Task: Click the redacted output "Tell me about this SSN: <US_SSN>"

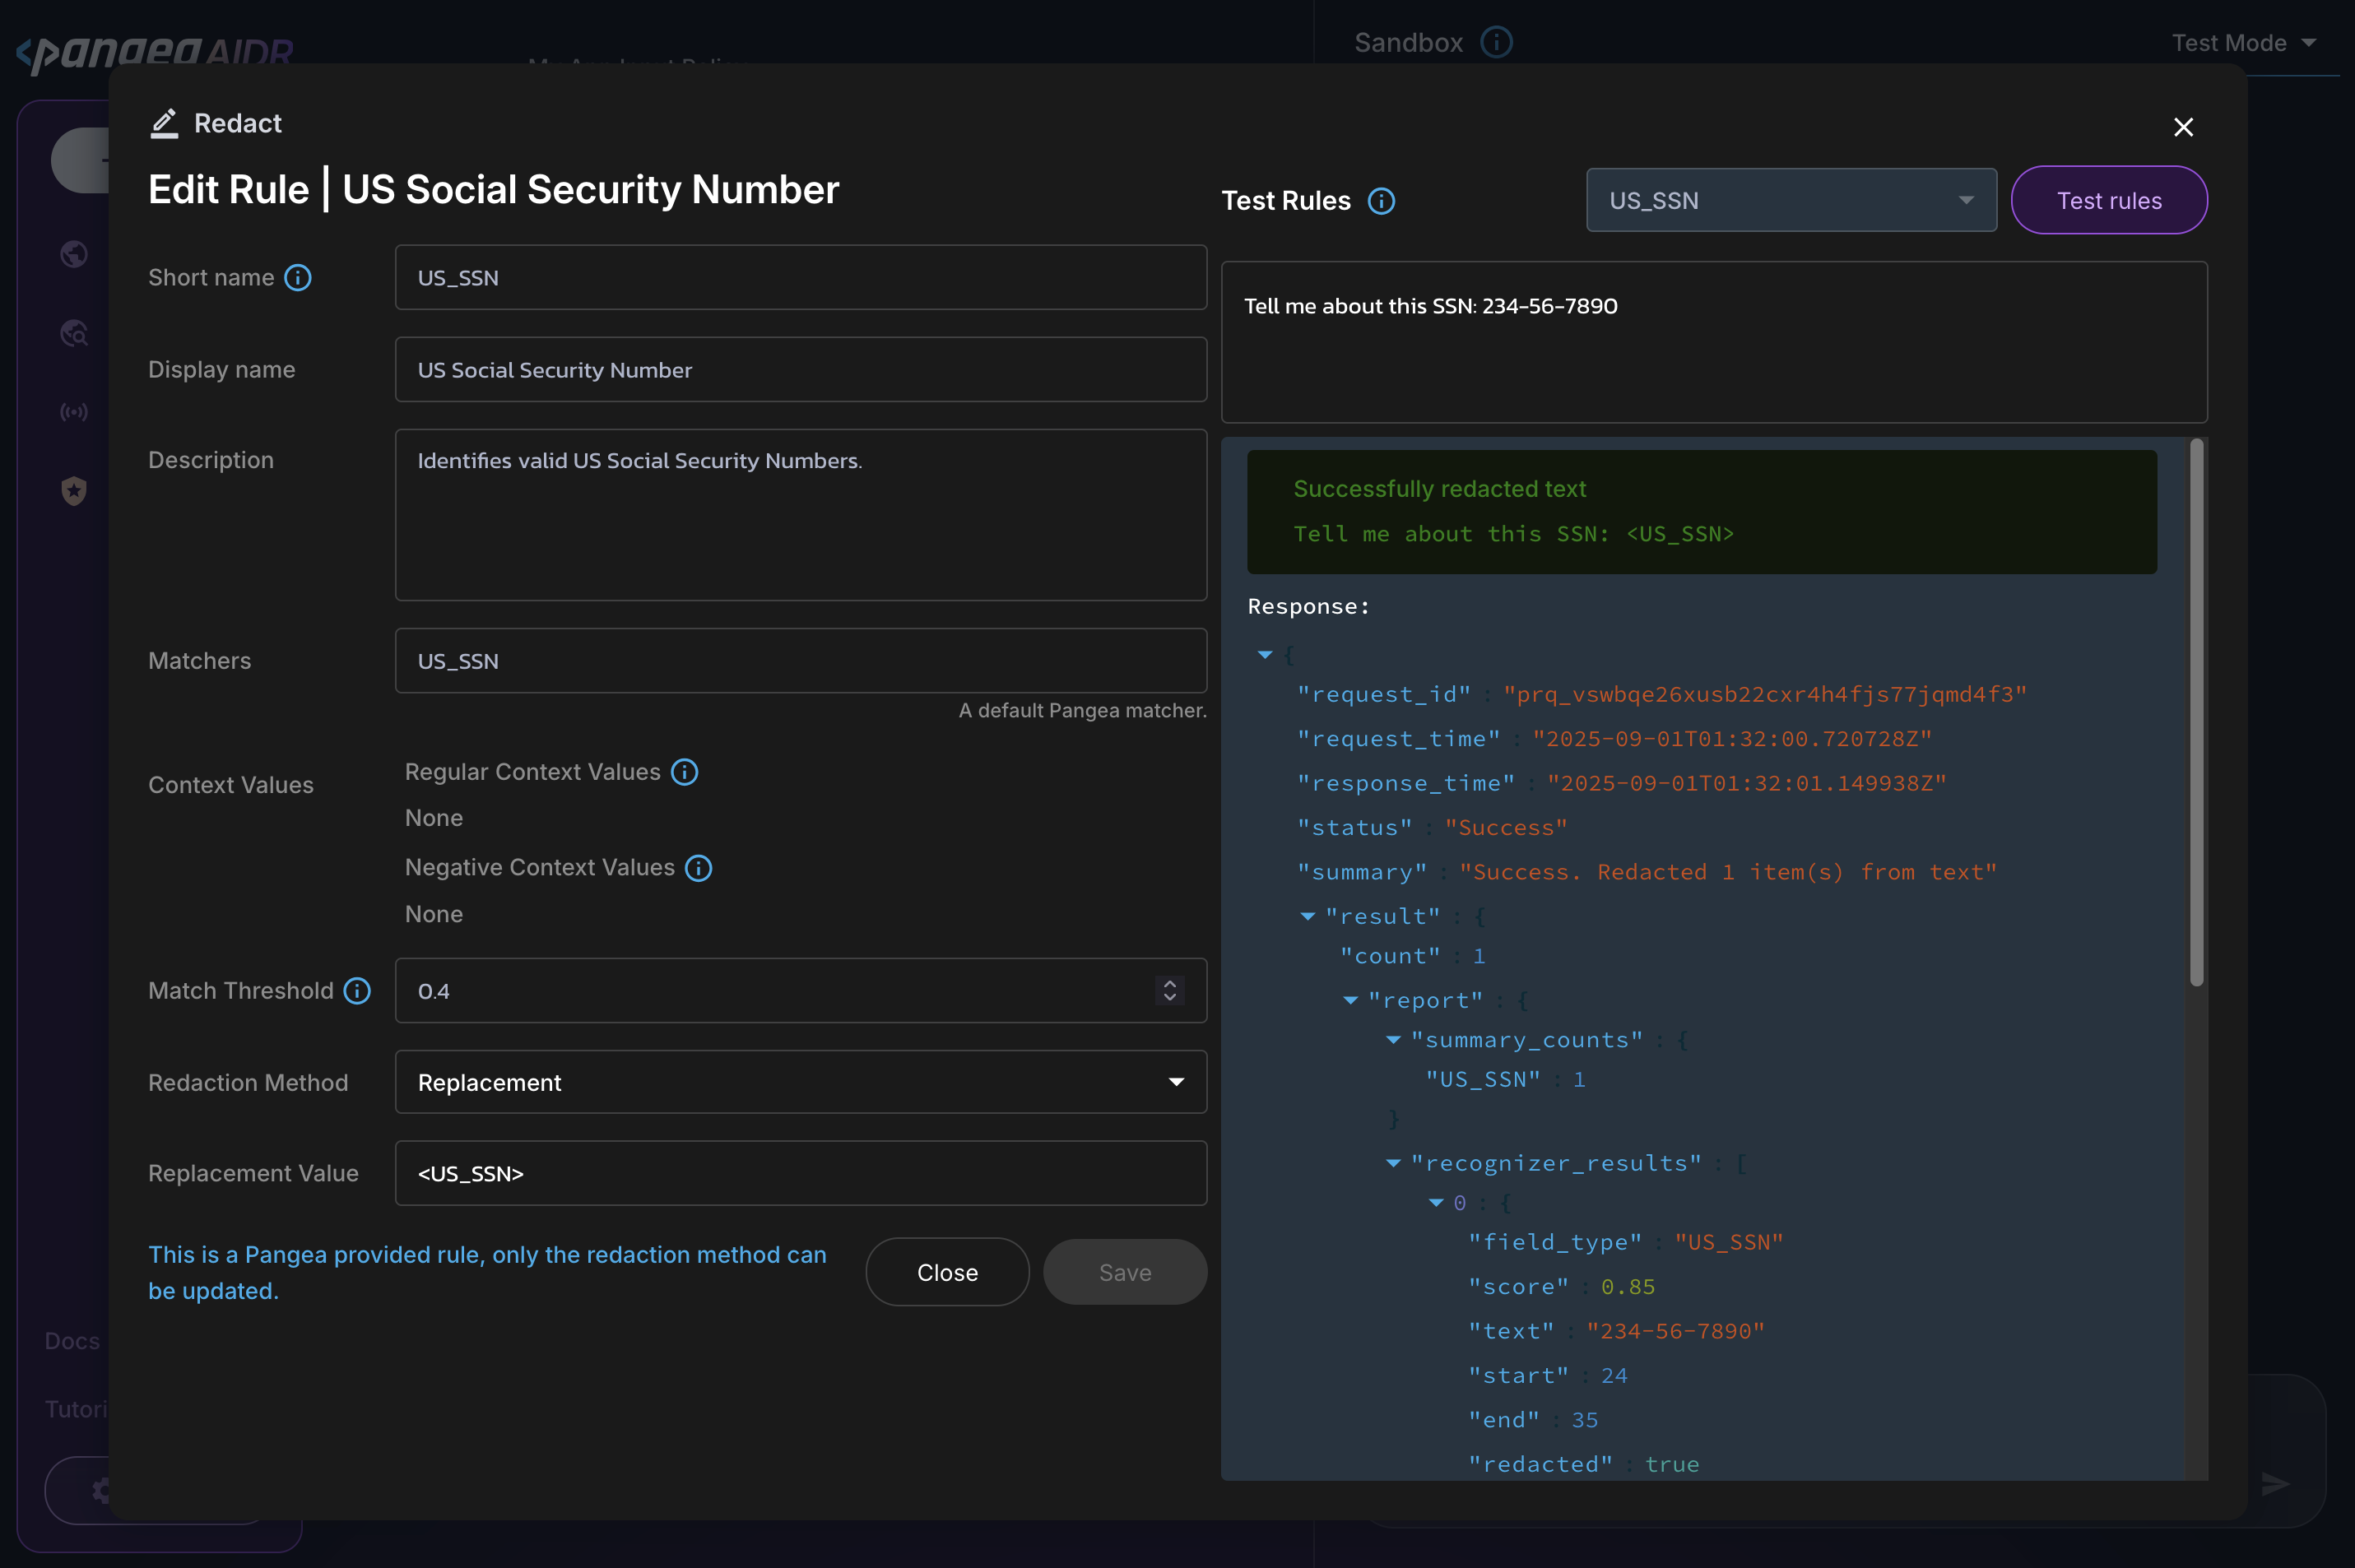Action: [1513, 534]
